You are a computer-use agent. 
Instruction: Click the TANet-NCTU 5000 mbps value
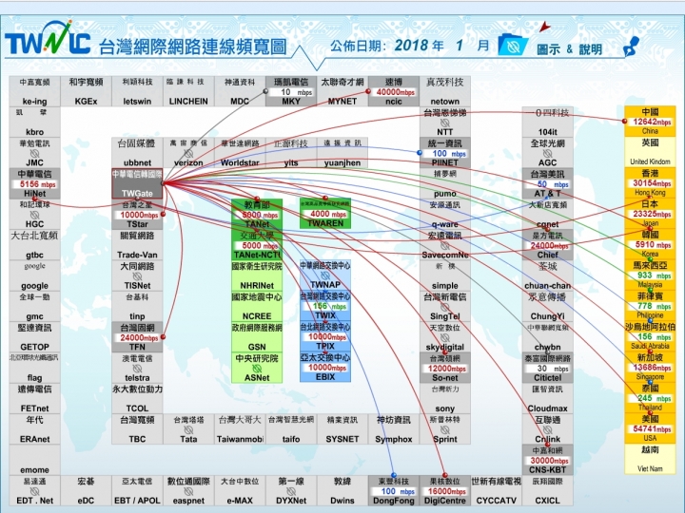click(x=259, y=246)
